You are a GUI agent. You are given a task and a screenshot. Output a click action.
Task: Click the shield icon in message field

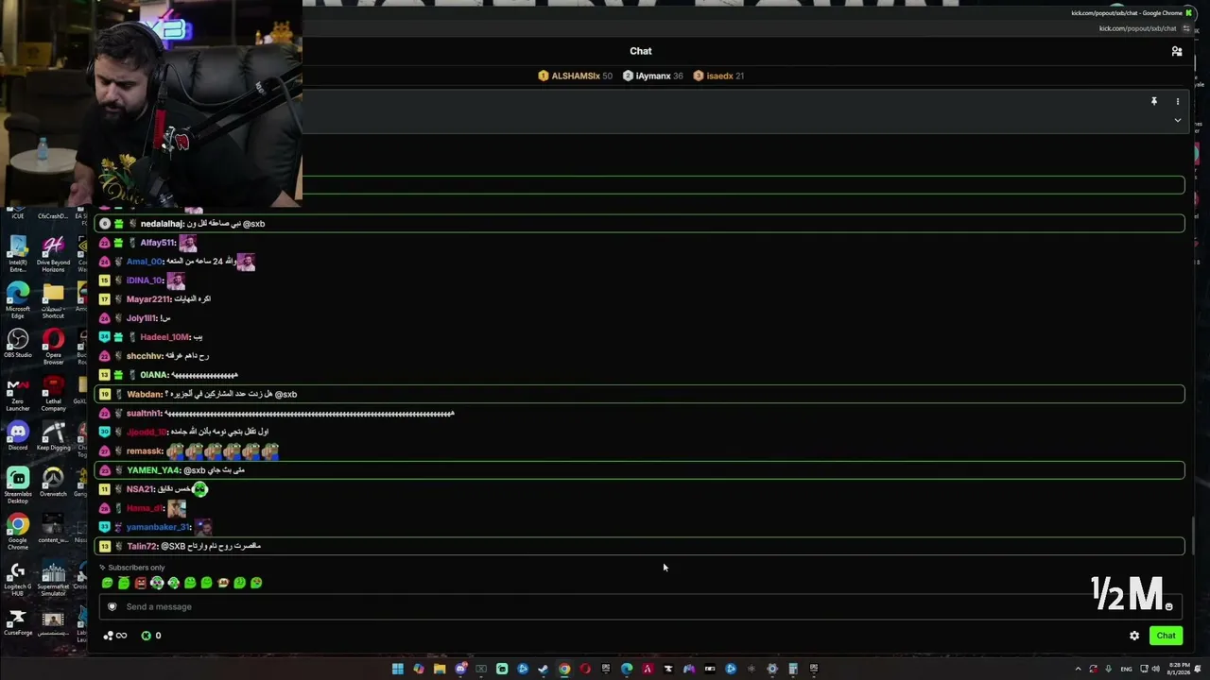click(x=112, y=606)
